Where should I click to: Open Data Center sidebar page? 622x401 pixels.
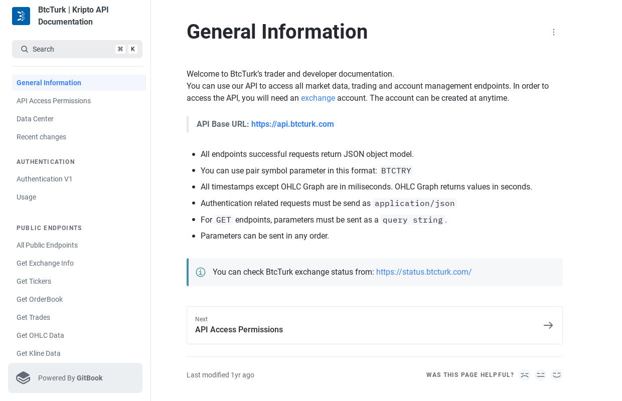tap(79, 119)
